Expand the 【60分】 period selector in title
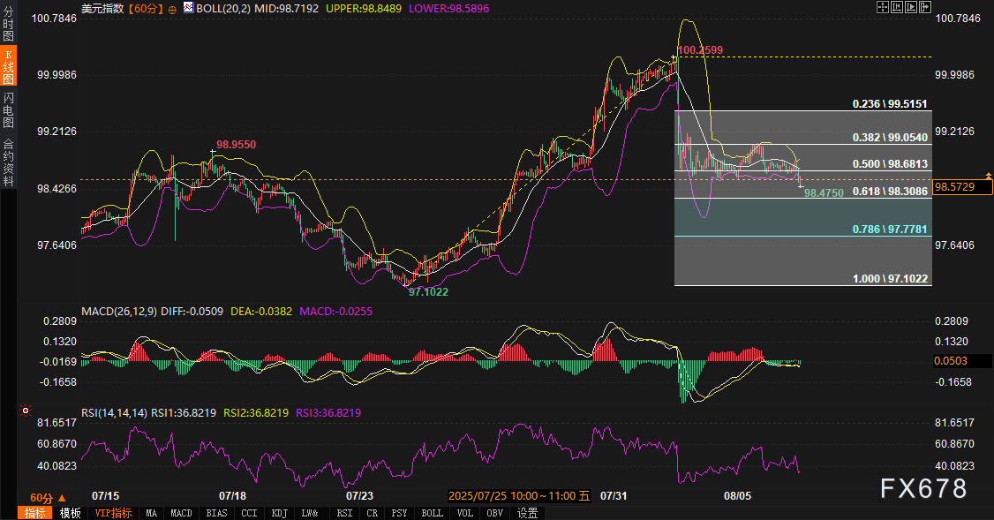Viewport: 994px width, 520px height. [x=145, y=8]
